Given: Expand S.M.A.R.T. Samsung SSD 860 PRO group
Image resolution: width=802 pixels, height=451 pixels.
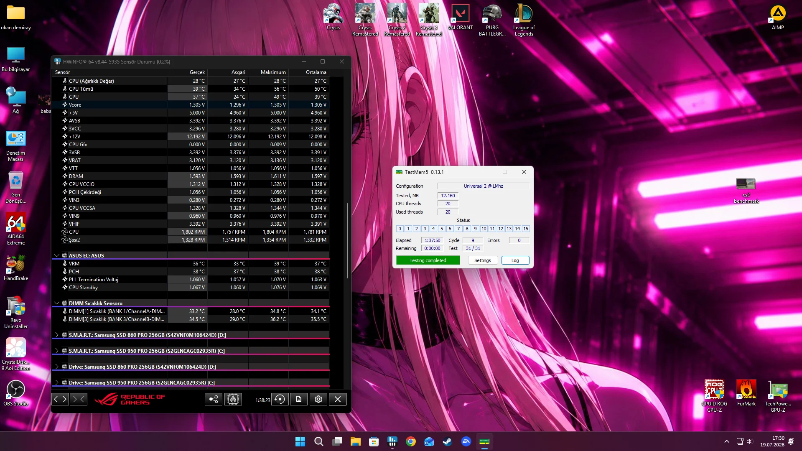Looking at the screenshot, I should click(x=57, y=335).
